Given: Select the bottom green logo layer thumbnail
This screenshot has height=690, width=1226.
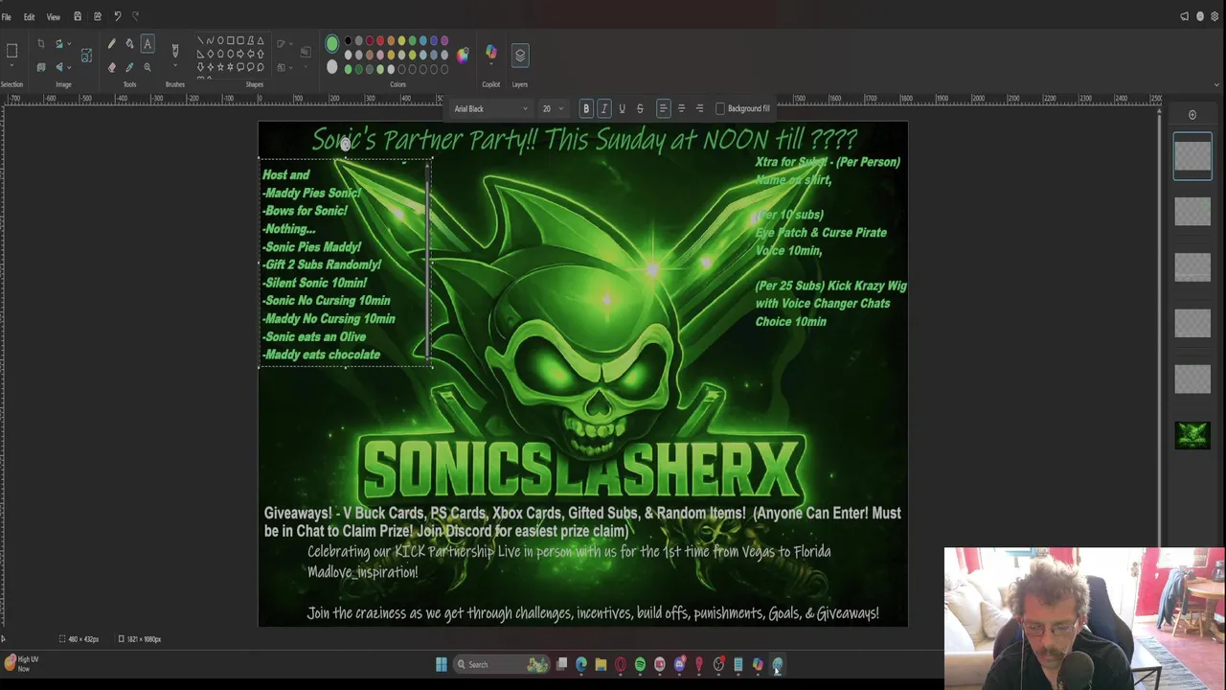Looking at the screenshot, I should tap(1192, 435).
